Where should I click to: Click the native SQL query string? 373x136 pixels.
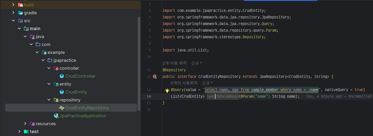pos(262,90)
